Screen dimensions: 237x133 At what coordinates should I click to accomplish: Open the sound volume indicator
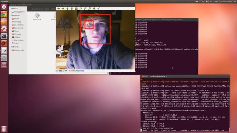(207, 1)
